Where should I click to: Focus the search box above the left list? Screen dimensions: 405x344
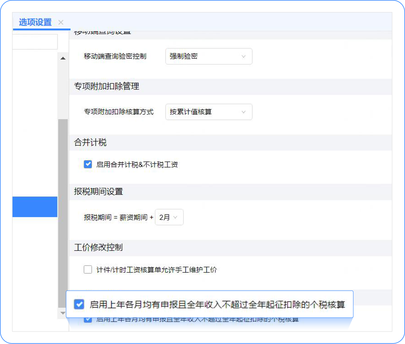click(x=35, y=42)
